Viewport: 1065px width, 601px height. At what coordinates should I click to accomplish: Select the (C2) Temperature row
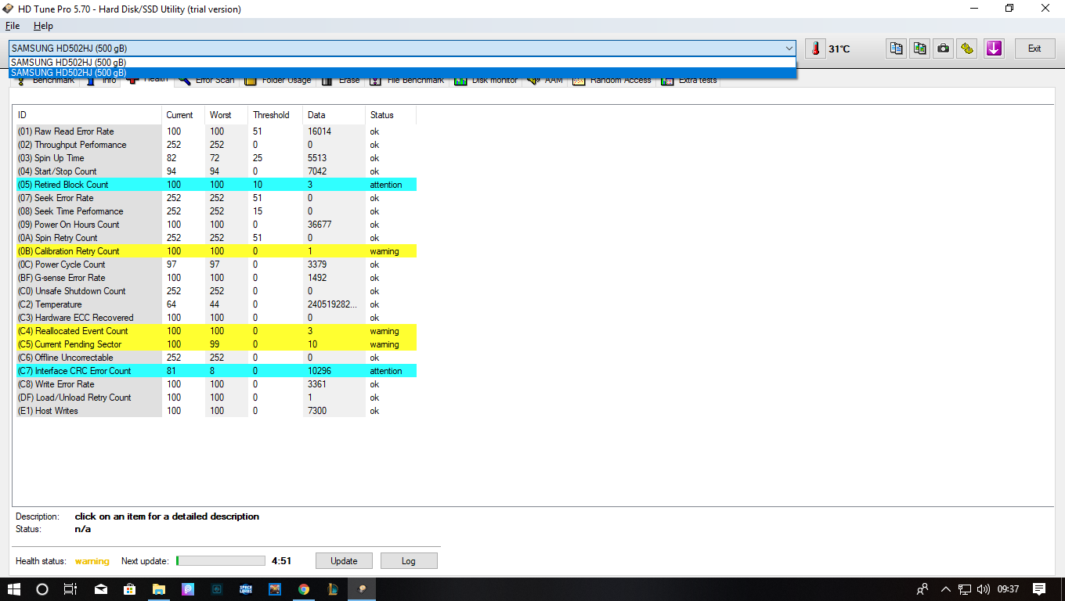216,304
